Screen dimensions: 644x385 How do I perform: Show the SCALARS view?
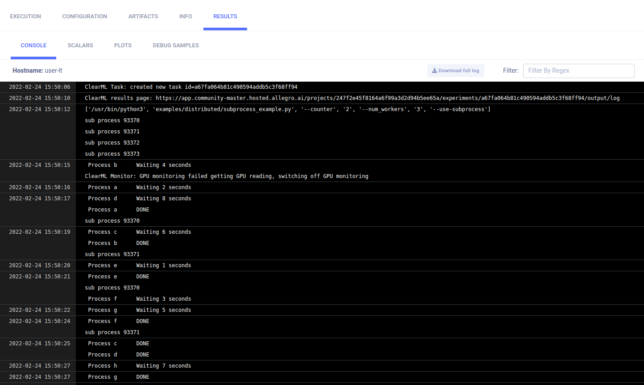pyautogui.click(x=80, y=46)
